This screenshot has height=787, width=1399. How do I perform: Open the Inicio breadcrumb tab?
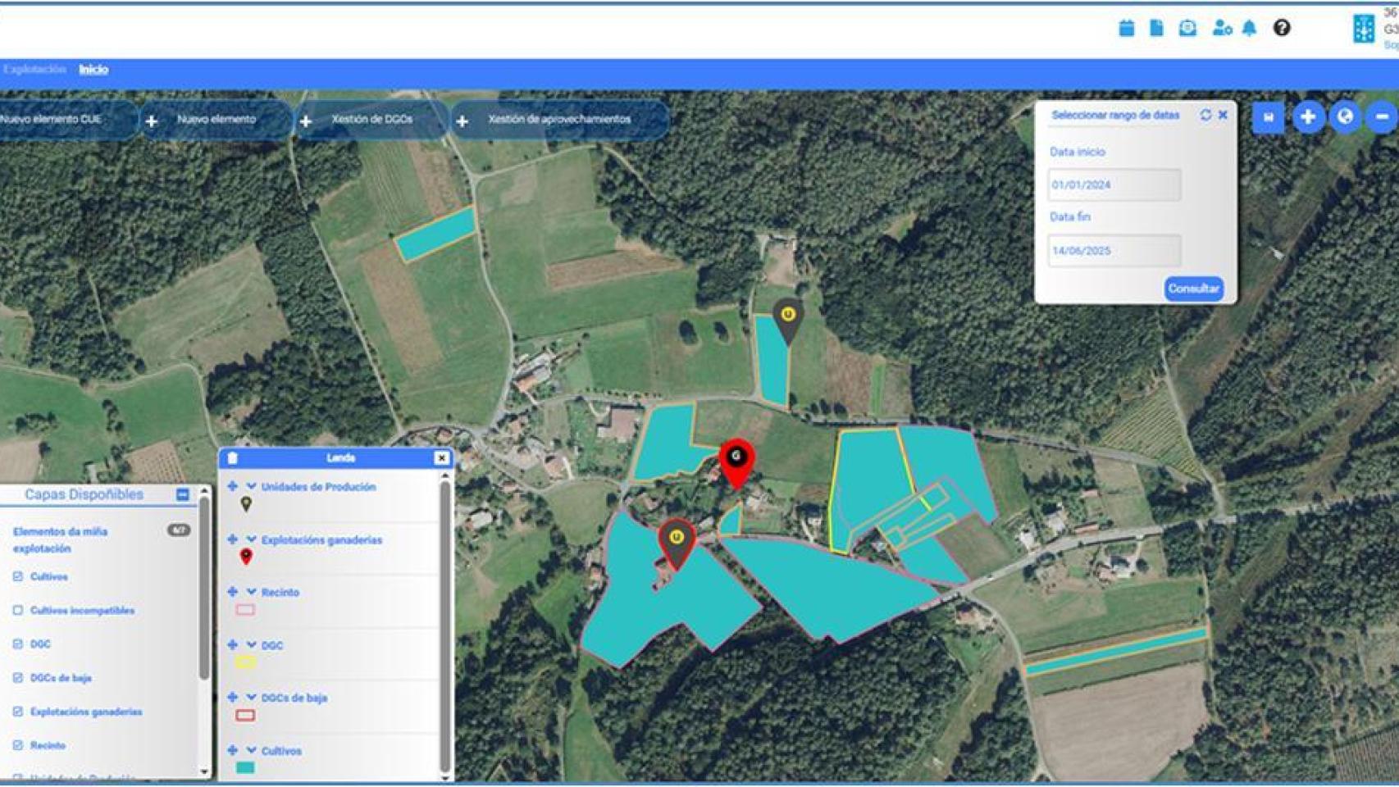(x=93, y=70)
